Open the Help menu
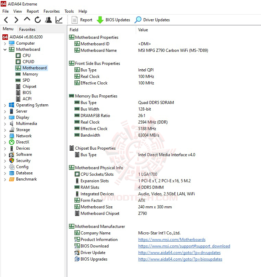The width and height of the screenshot is (261, 277). (83, 11)
